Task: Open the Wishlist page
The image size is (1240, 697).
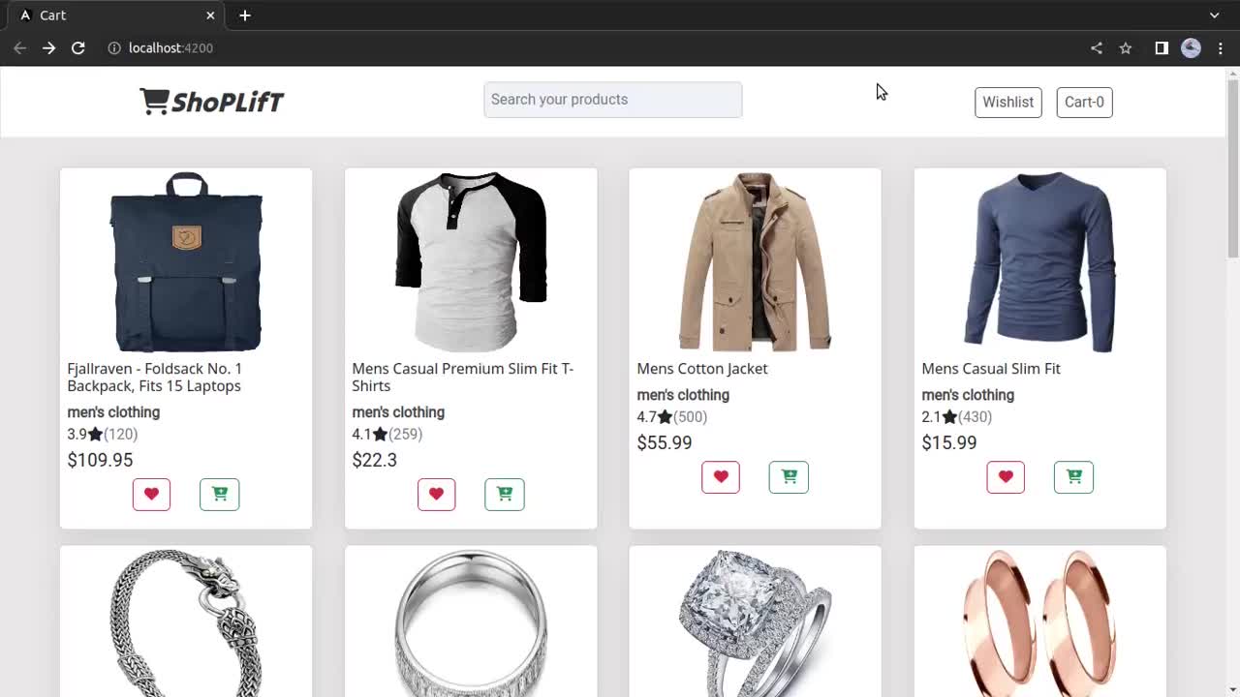Action: [1007, 102]
